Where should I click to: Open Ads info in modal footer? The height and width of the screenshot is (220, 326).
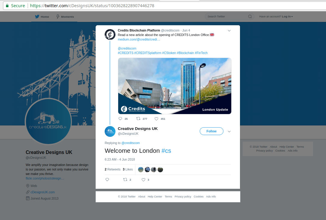click(211, 197)
